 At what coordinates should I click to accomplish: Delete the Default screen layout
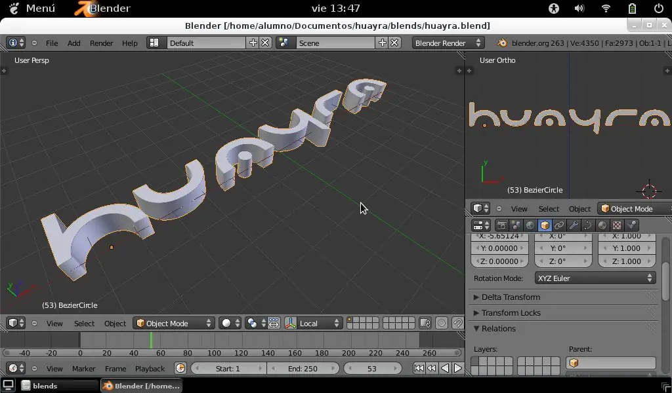click(266, 43)
